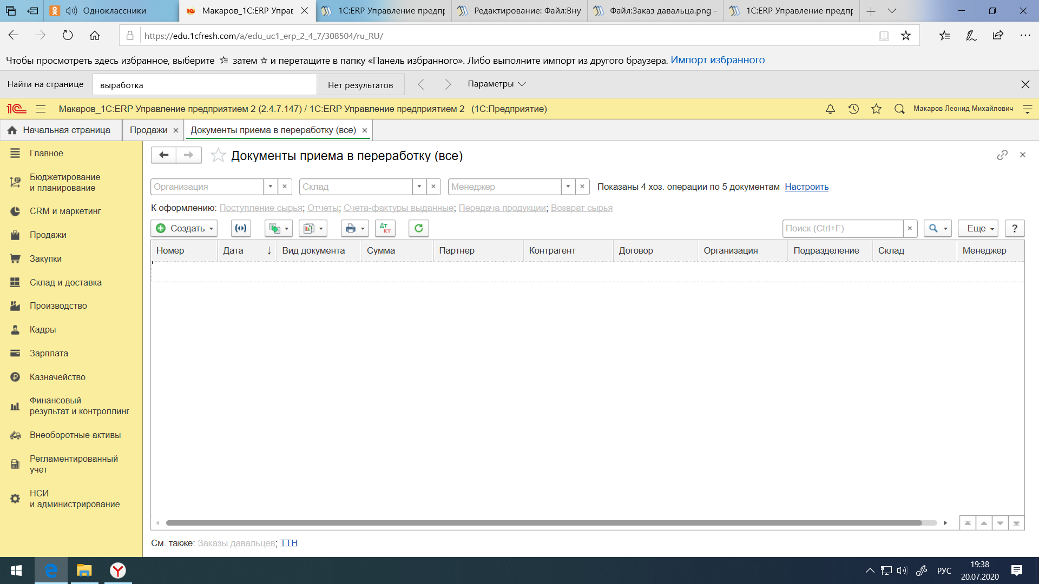Screen dimensions: 1039x584
Task: Expand the Менеджер dropdown arrow
Action: pos(568,187)
